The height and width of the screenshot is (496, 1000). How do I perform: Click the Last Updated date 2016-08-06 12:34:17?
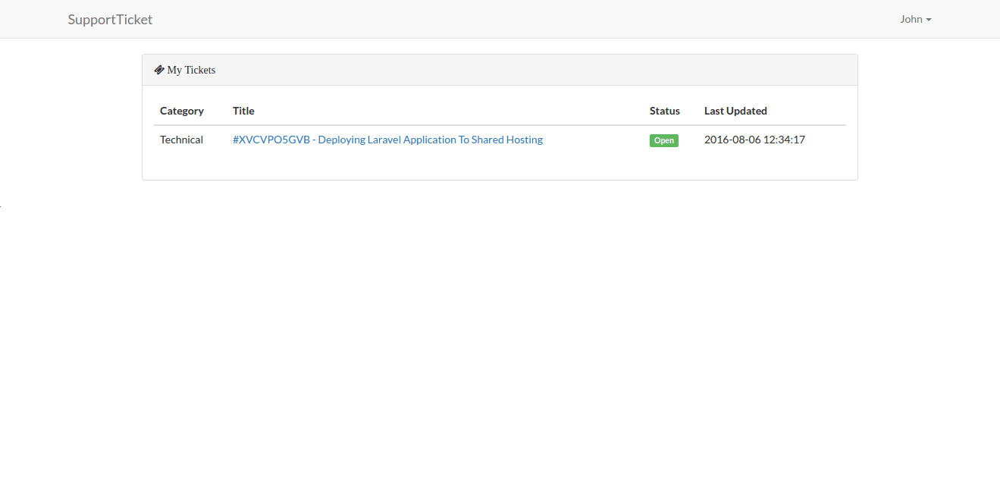754,140
